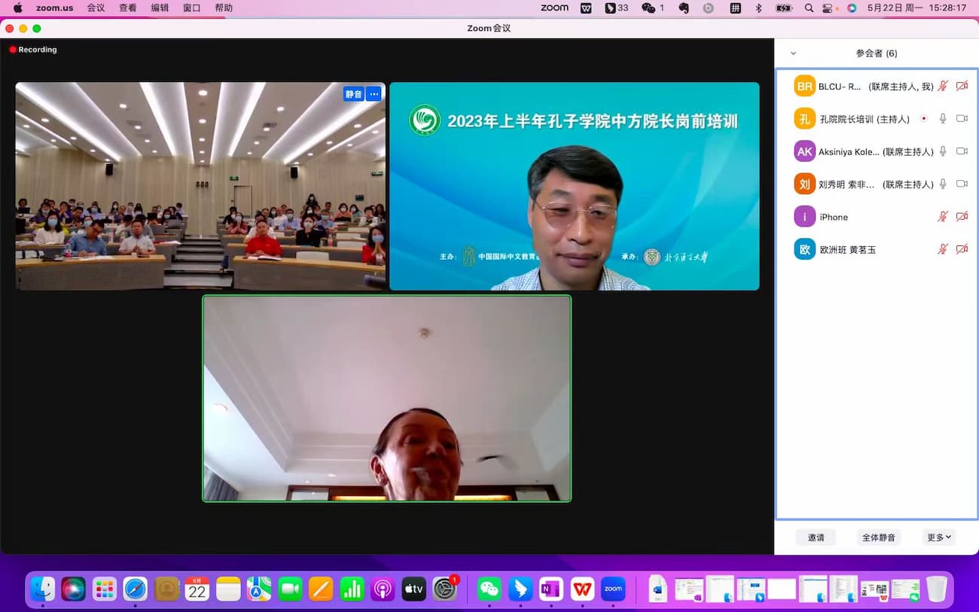
Task: Click the WPS icon in menu bar
Action: pos(586,8)
